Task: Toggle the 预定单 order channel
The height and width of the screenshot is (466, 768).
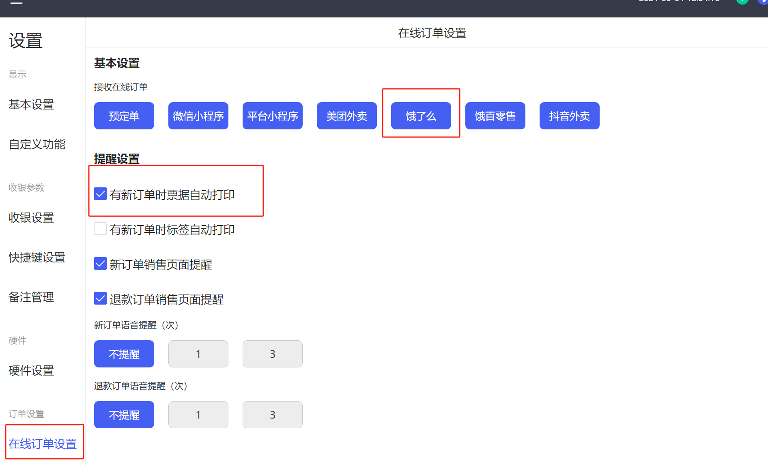Action: coord(124,116)
